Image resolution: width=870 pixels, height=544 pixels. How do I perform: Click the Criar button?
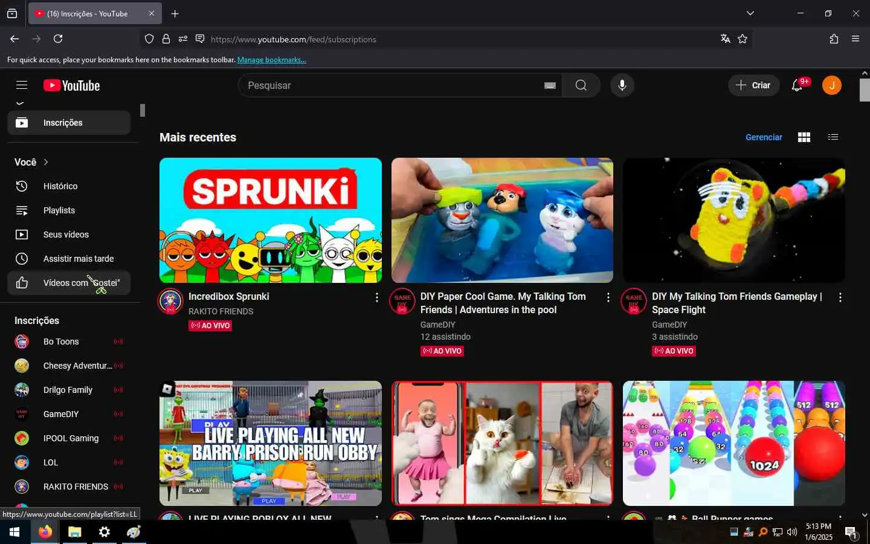[754, 85]
